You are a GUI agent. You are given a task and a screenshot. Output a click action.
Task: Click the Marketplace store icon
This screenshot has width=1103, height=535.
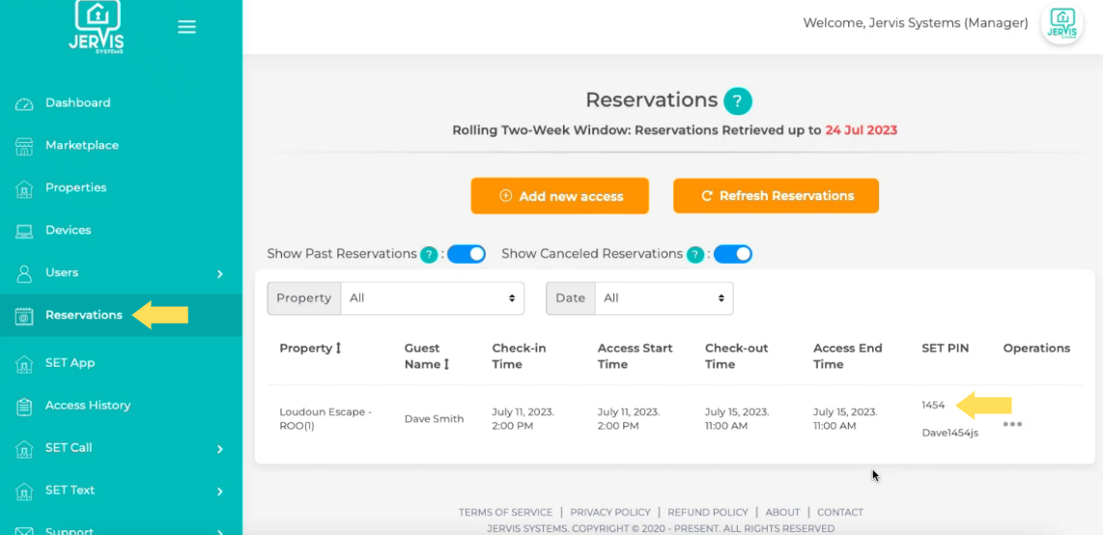pos(24,146)
